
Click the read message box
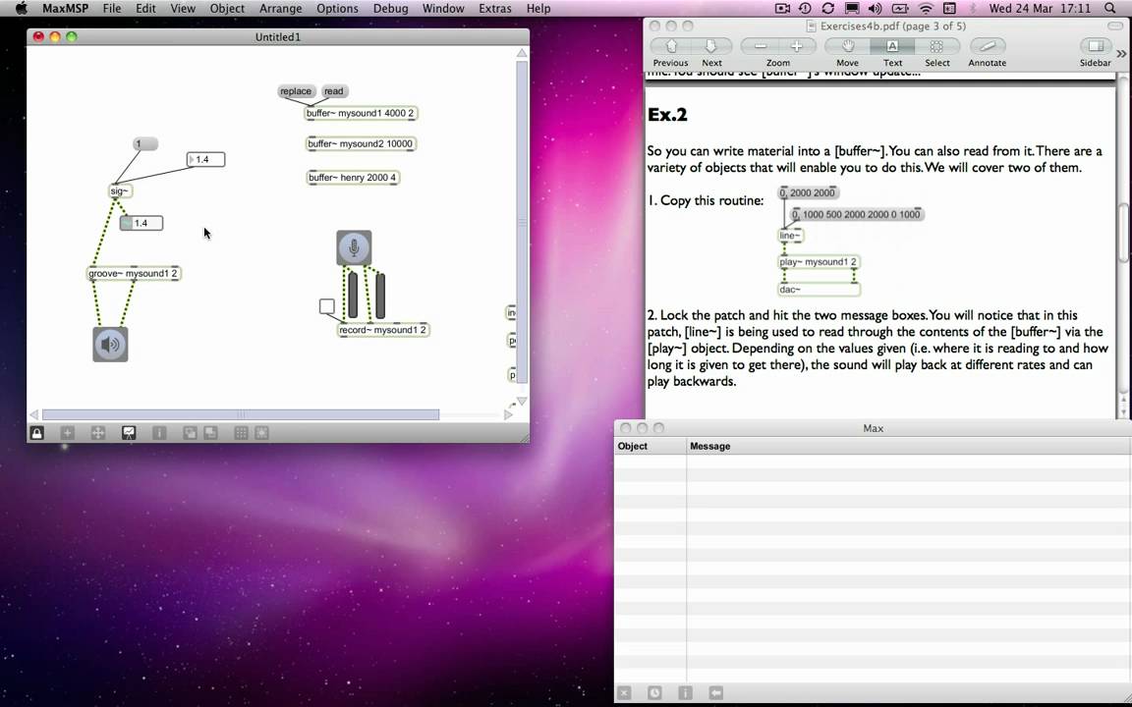coord(333,91)
